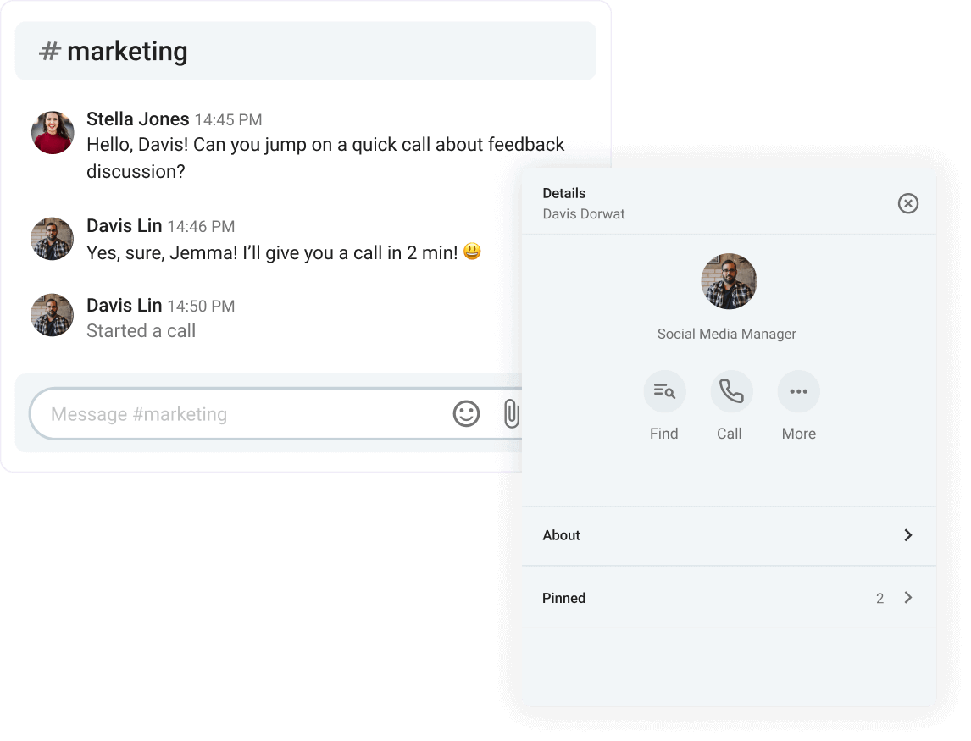Click Davis Lin's avatar beside Started a call
Image resolution: width=971 pixels, height=741 pixels.
[53, 315]
